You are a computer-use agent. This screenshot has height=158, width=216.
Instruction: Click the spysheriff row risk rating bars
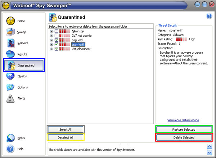click(65, 44)
